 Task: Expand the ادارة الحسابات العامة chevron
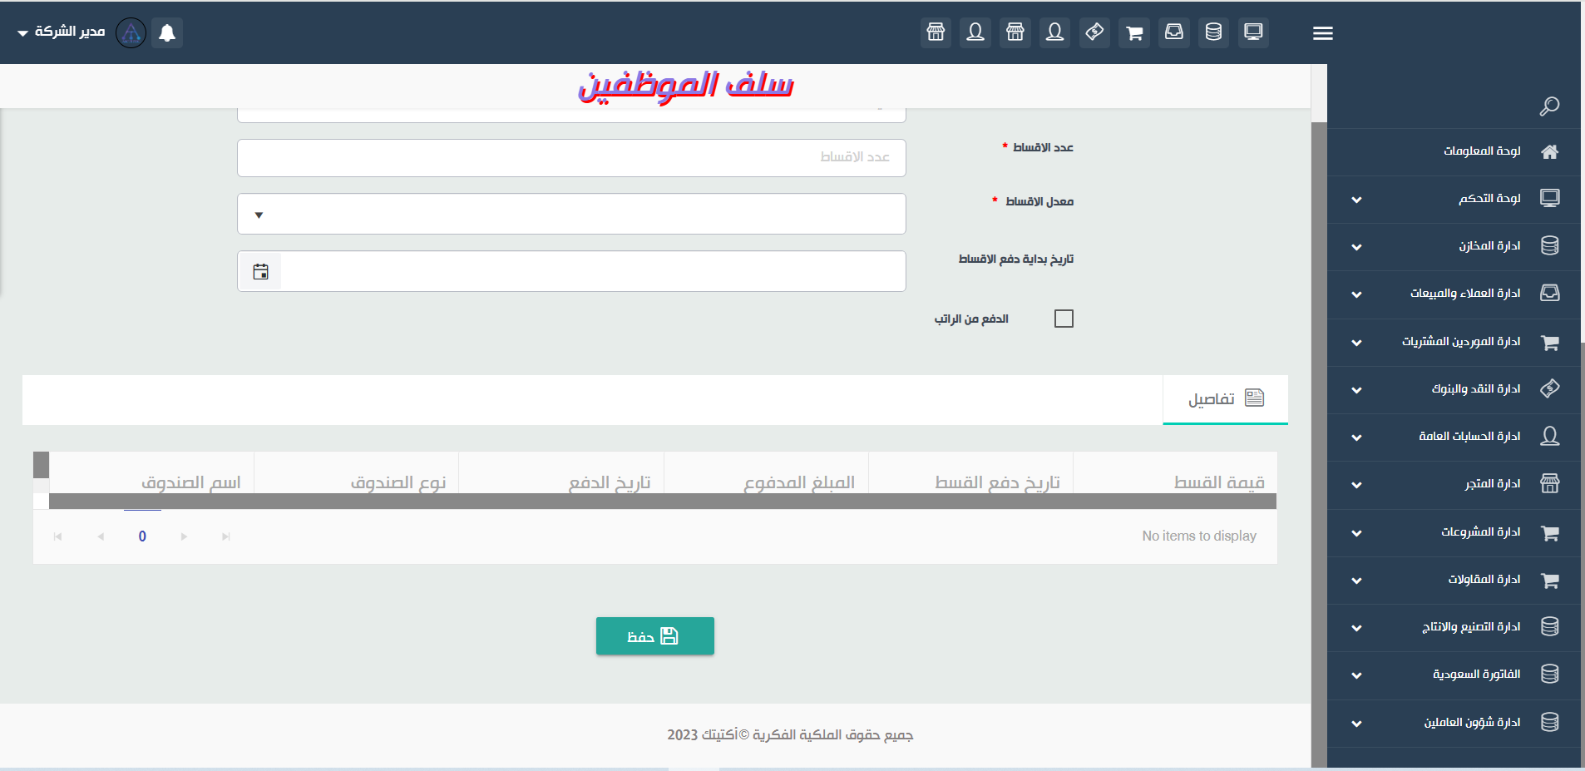(1356, 437)
